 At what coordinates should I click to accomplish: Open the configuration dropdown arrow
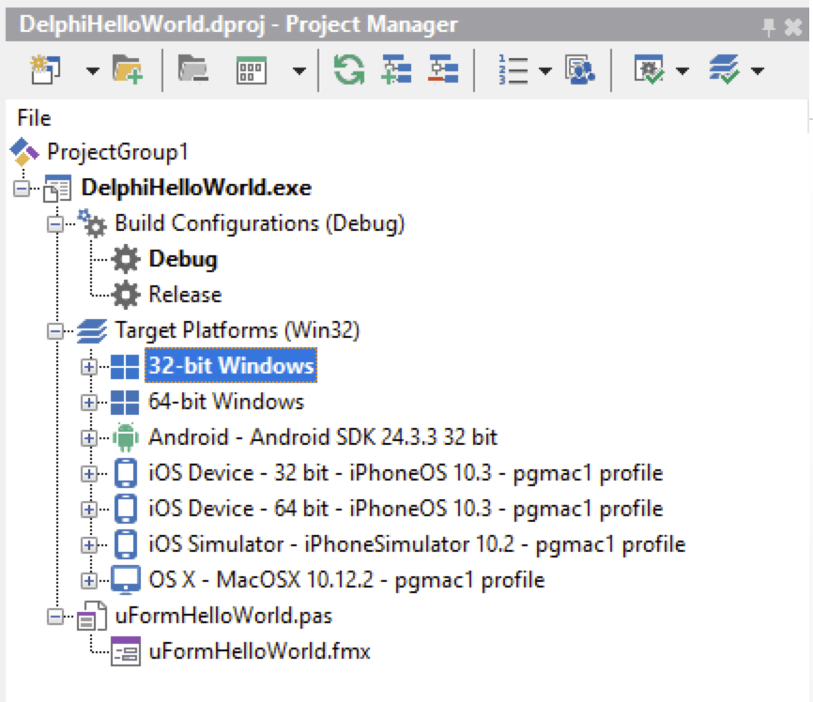tap(683, 70)
